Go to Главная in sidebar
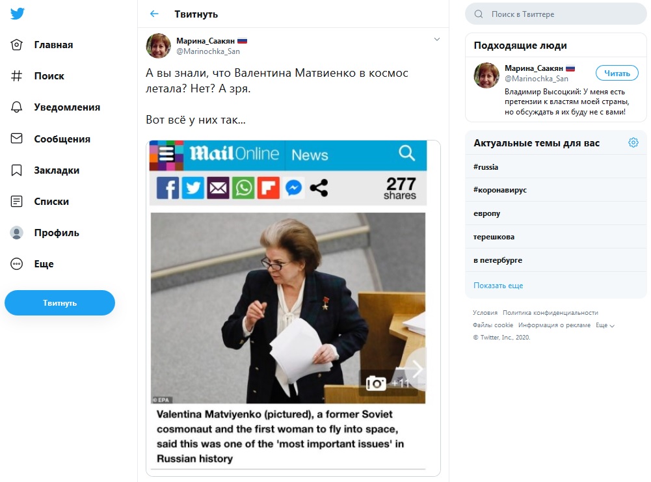 coord(53,45)
